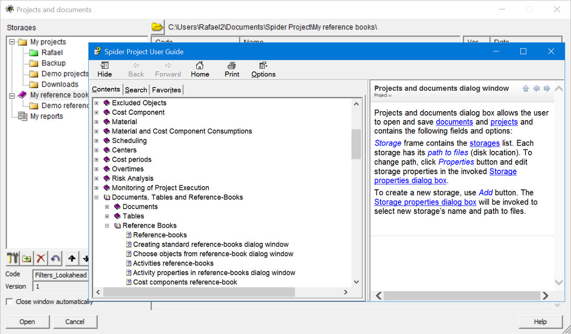This screenshot has height=334, width=571.
Task: Select My reports storage node
Action: (41, 116)
